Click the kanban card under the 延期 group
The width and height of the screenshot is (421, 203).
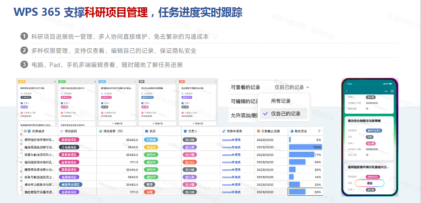pos(197,102)
